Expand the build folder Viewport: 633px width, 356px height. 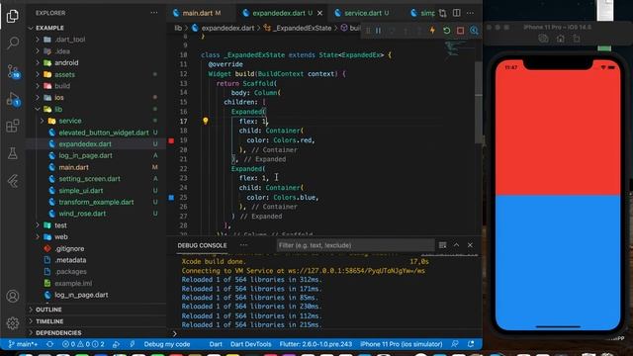pos(62,86)
